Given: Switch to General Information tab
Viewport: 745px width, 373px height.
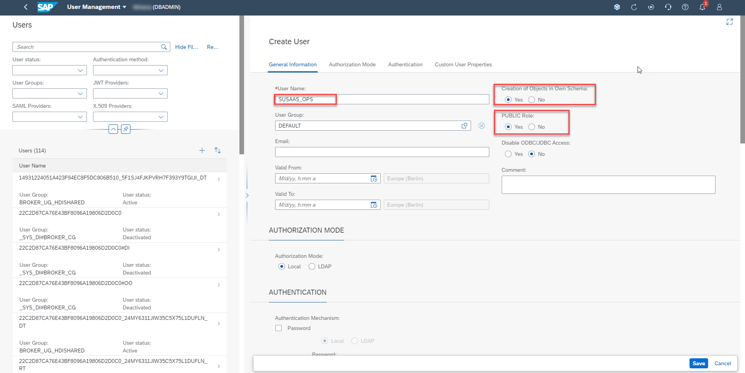Looking at the screenshot, I should (x=293, y=64).
